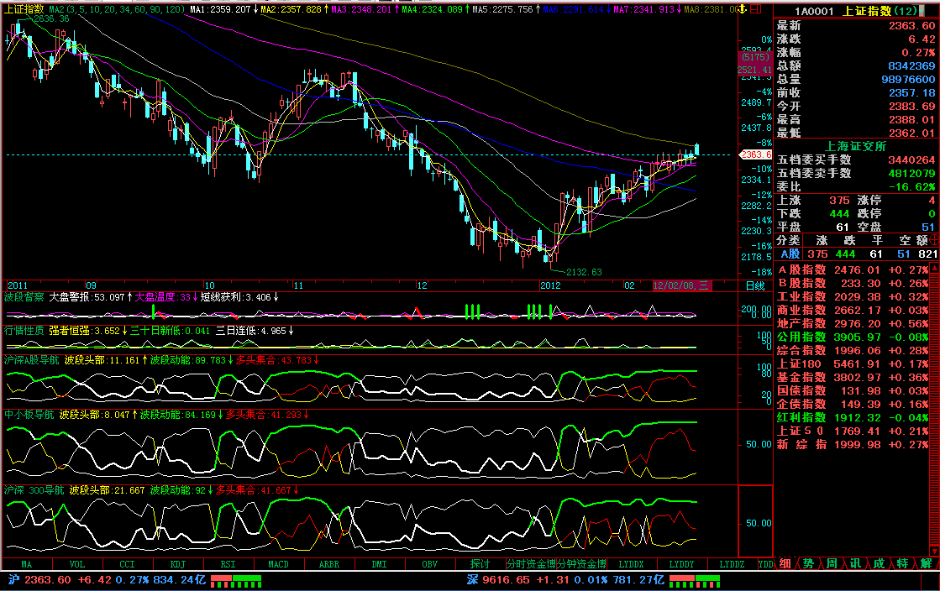Click the red crosshair circle icon by 额
Image resolution: width=940 pixels, height=591 pixels.
(934, 240)
